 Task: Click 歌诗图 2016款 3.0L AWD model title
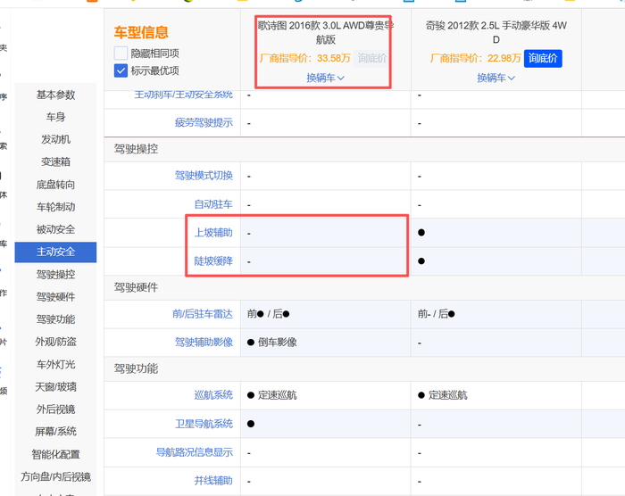[325, 32]
